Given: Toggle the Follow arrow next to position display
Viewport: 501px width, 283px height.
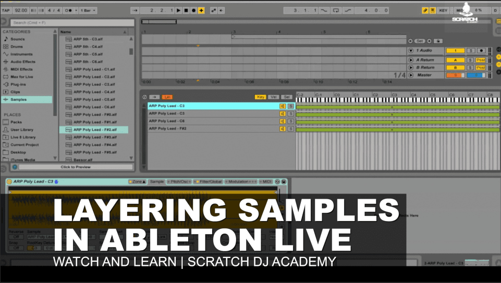Looking at the screenshot, I should [x=135, y=10].
